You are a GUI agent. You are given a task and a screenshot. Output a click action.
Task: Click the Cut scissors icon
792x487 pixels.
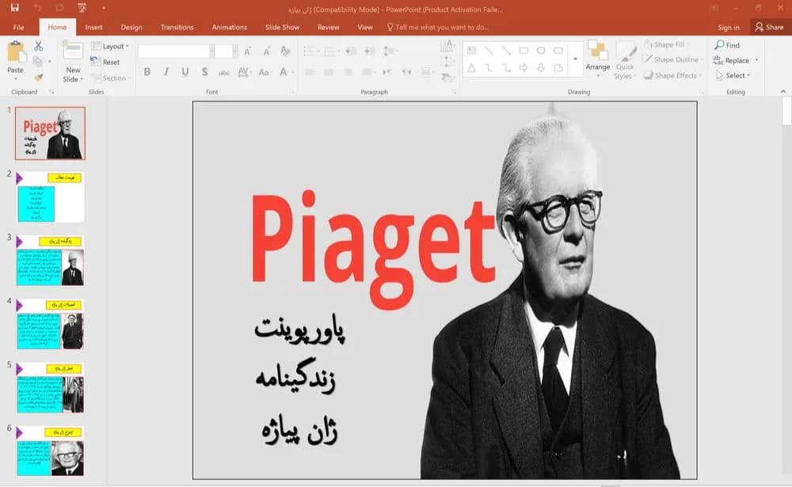(x=38, y=46)
